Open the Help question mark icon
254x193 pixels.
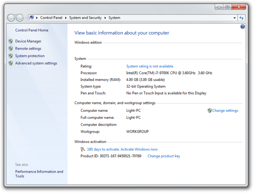click(x=242, y=27)
